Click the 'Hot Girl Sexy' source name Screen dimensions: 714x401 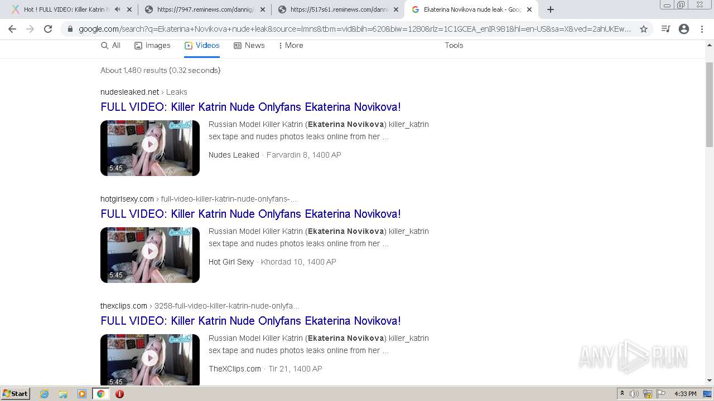(x=231, y=262)
